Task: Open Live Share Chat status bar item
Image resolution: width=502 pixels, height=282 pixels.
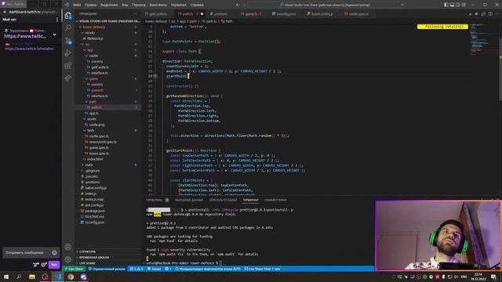Action: (262, 269)
